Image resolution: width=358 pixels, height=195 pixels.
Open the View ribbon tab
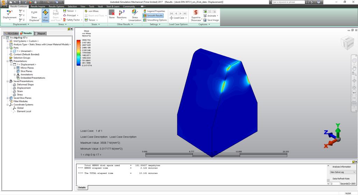[x=83, y=6]
